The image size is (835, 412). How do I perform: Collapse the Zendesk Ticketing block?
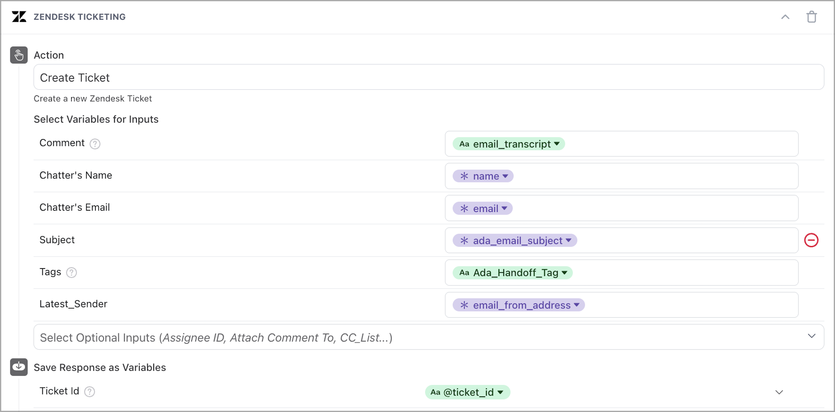click(785, 17)
